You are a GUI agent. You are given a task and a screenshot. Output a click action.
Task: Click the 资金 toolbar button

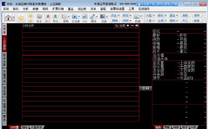pos(114,16)
